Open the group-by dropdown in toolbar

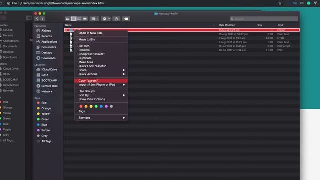click(x=94, y=19)
